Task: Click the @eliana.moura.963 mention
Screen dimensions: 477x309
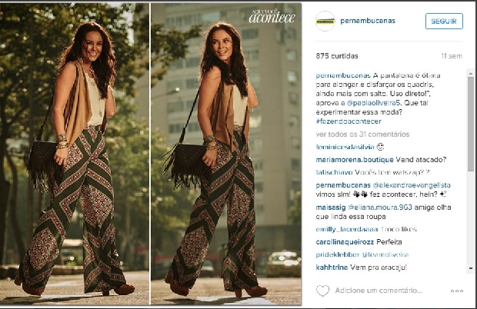Action: [380, 208]
